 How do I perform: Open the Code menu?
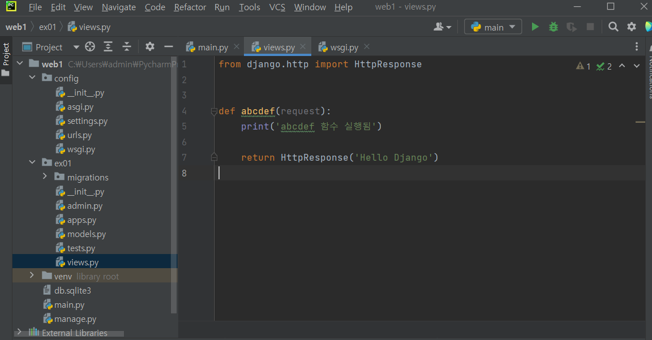click(x=155, y=7)
